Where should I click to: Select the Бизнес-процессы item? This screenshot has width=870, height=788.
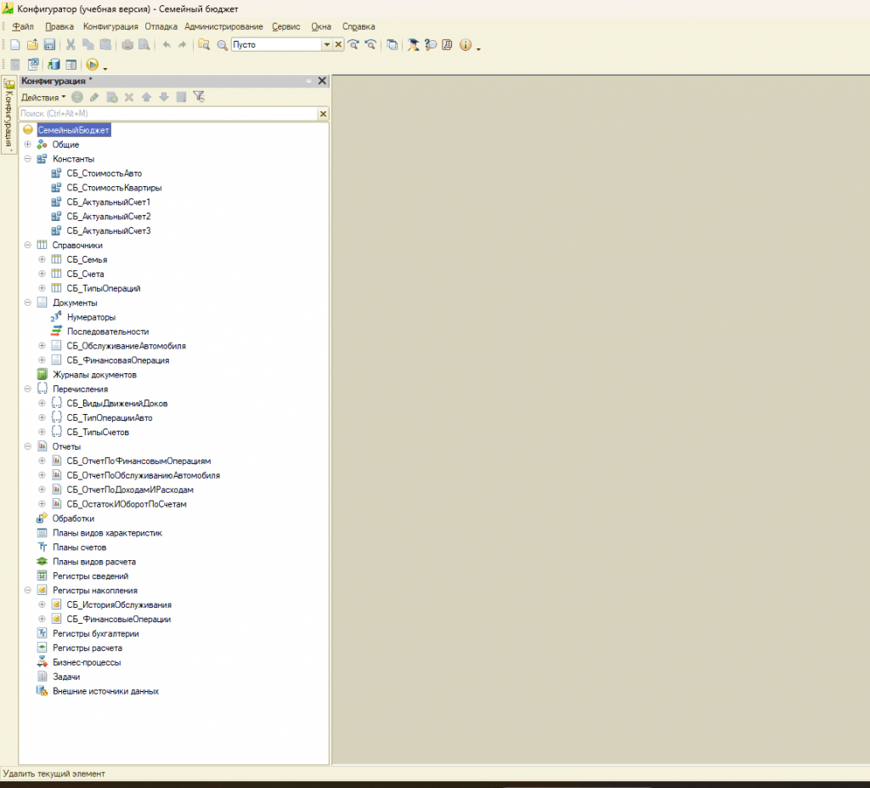[87, 662]
